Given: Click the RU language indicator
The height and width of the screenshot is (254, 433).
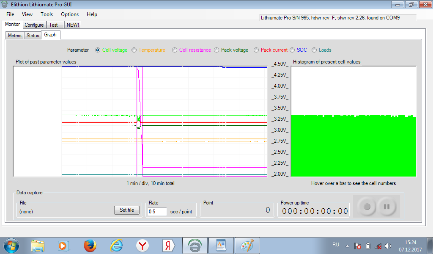Looking at the screenshot, I should 336,245.
